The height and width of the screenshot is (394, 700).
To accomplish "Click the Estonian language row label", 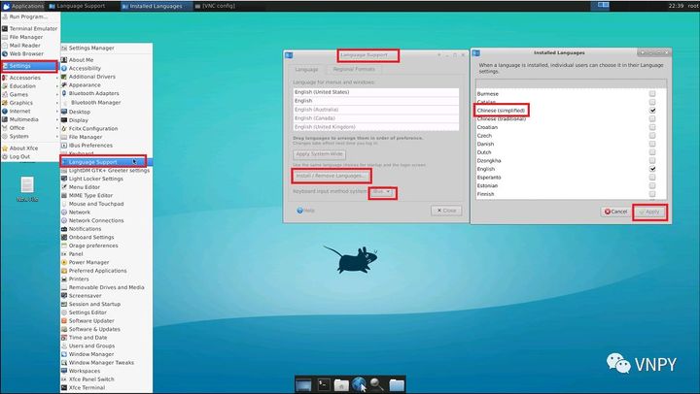I will click(x=487, y=185).
